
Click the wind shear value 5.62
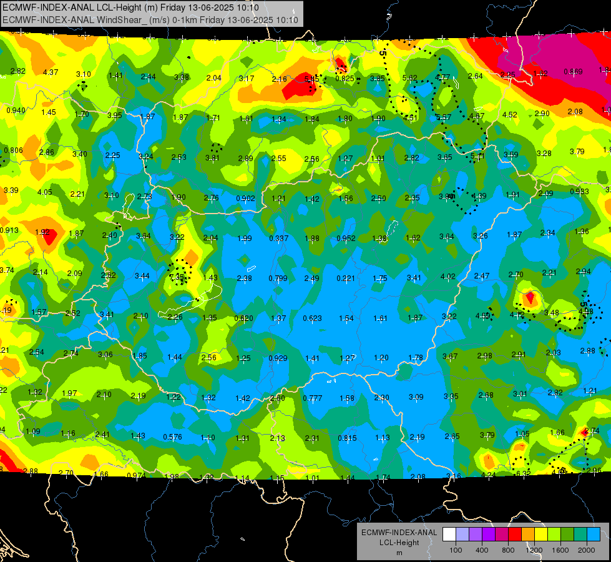pos(410,78)
